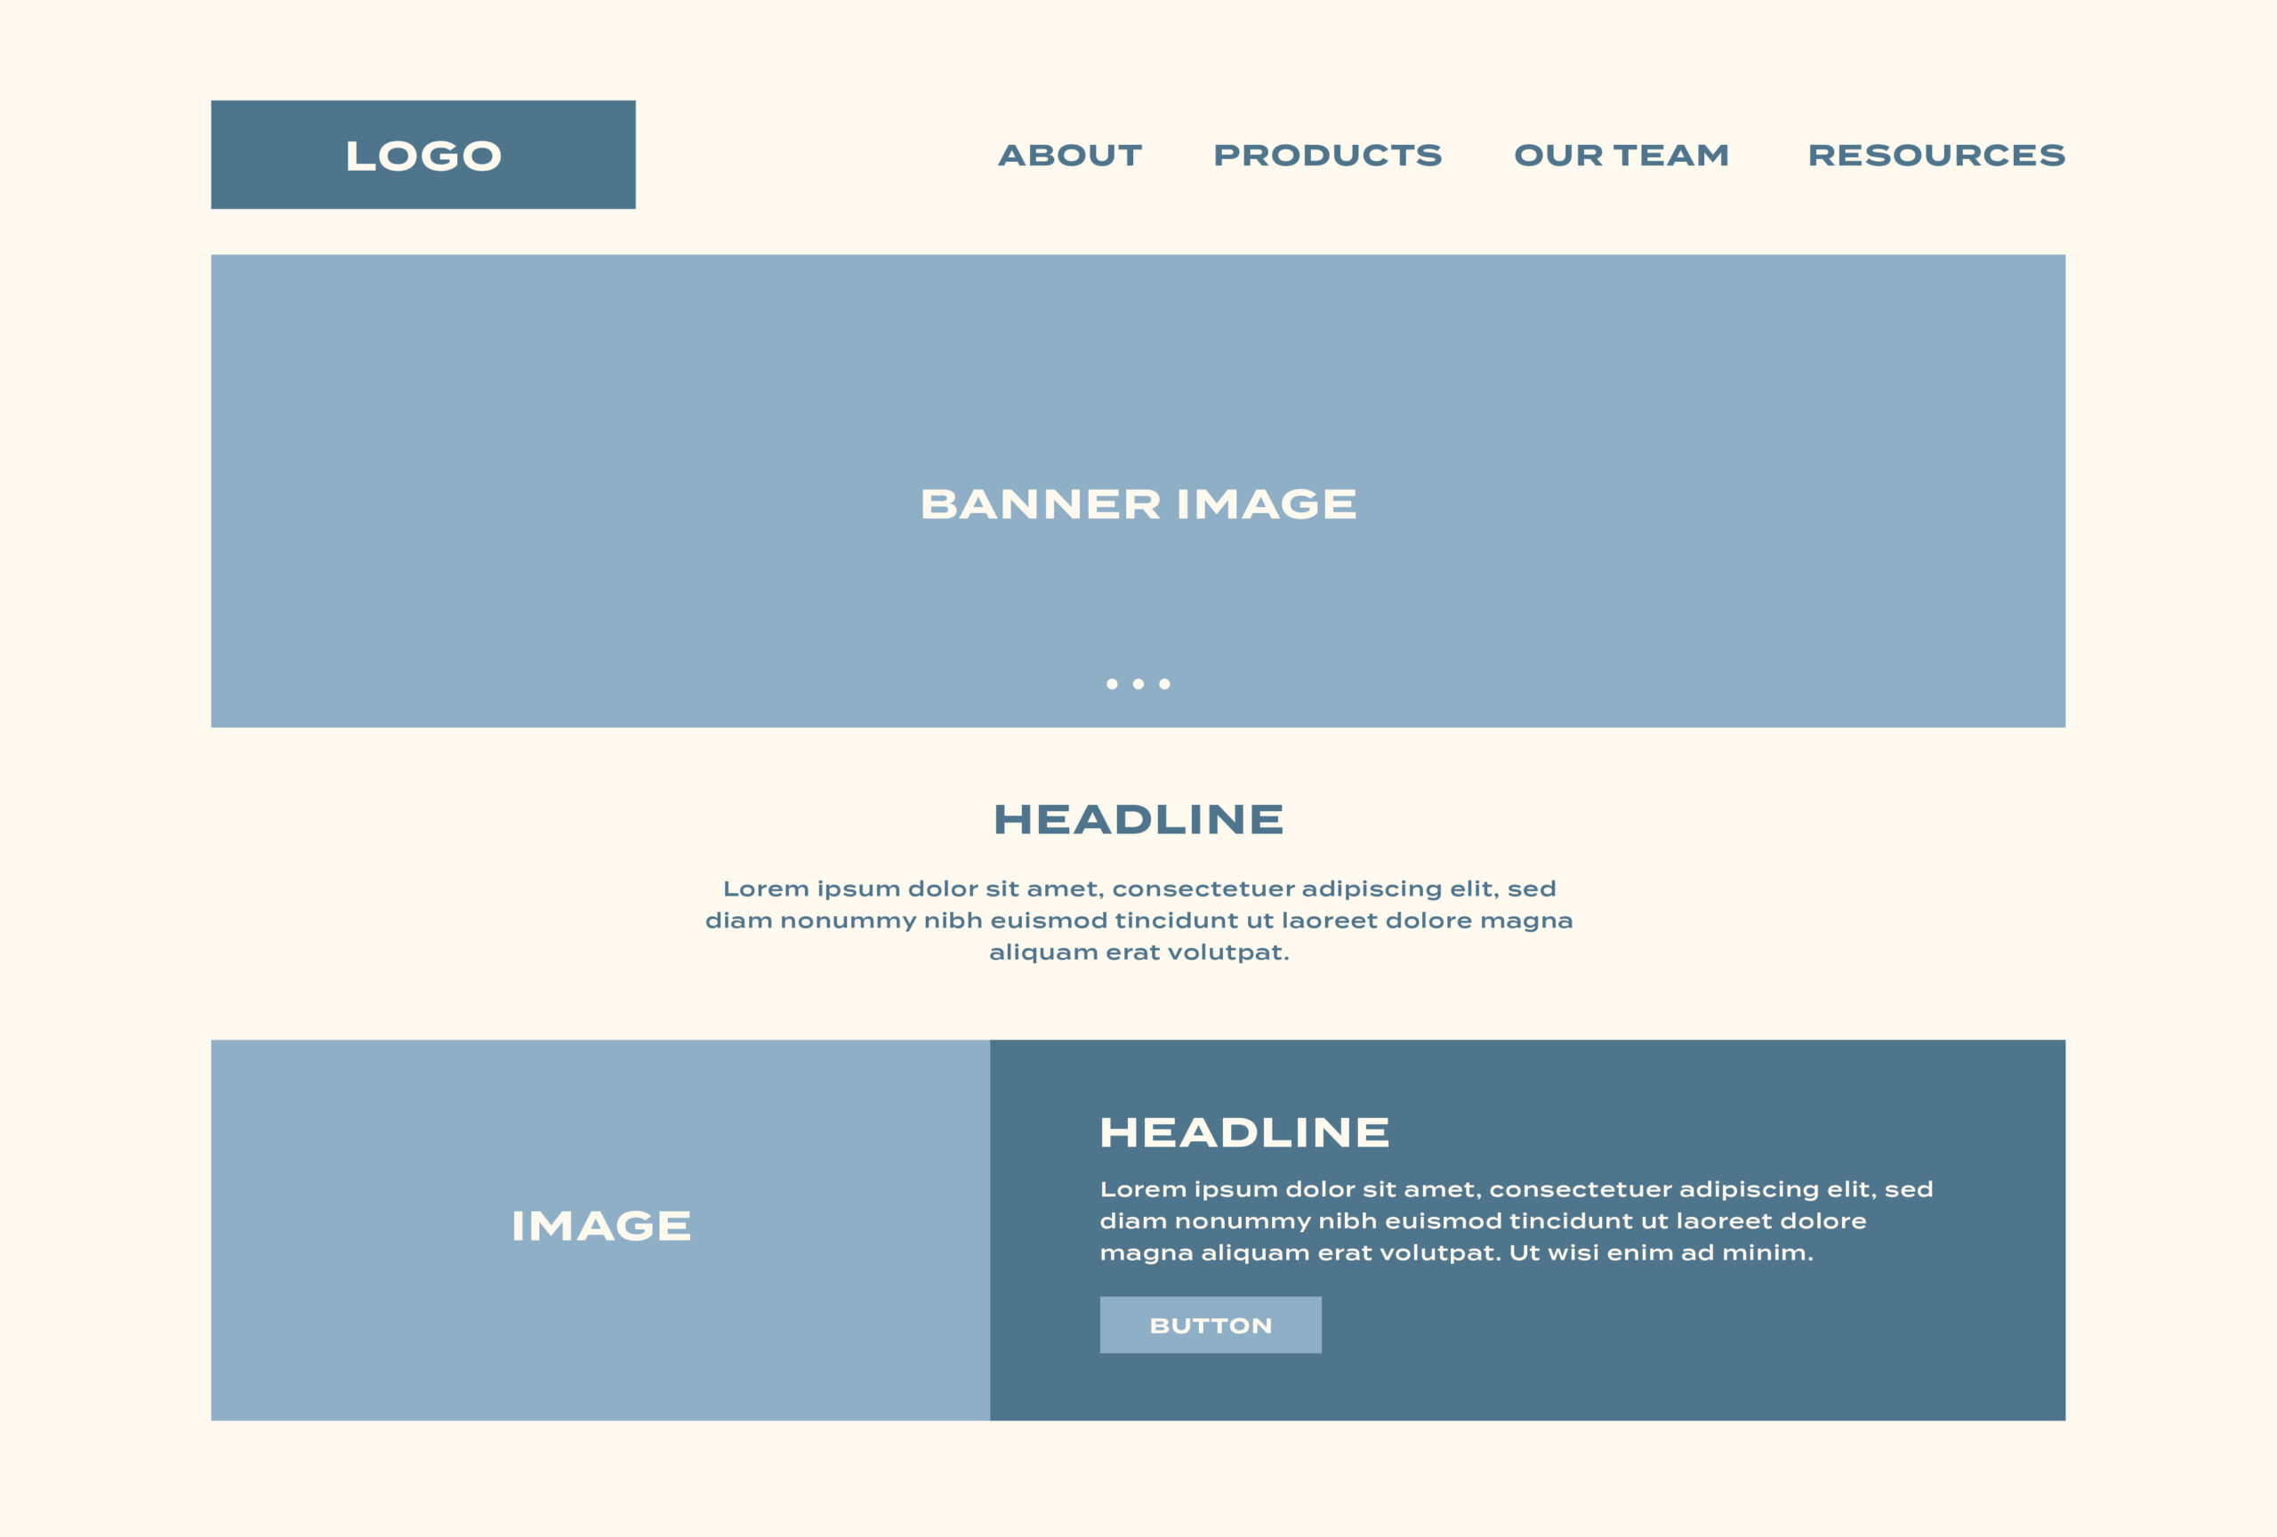This screenshot has width=2277, height=1537.
Task: Click the BUTTON in the dark blue section
Action: point(1211,1323)
